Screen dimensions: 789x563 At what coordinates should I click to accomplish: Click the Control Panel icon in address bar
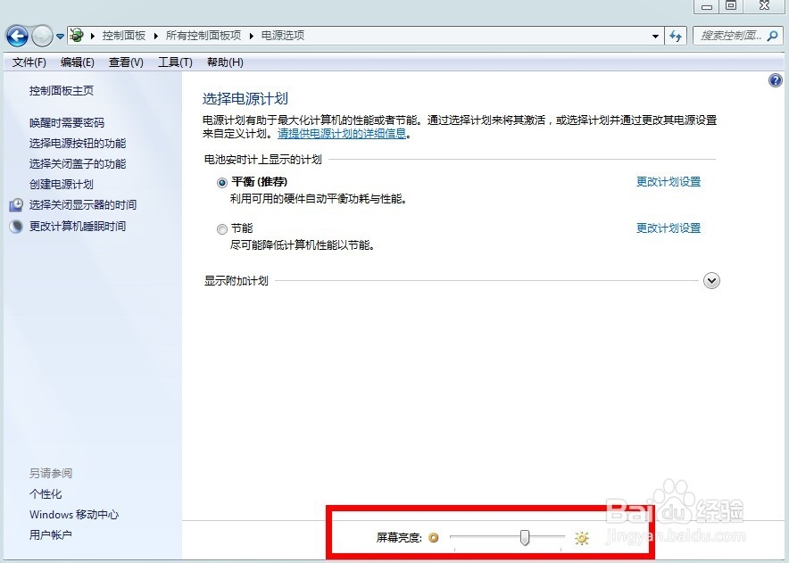[x=76, y=36]
